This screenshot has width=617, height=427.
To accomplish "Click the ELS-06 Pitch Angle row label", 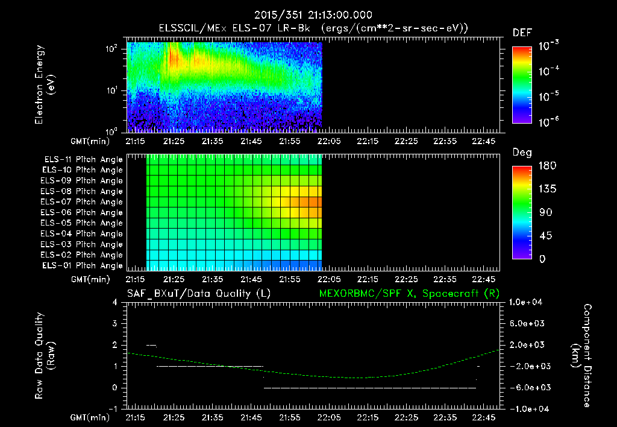I will (82, 212).
